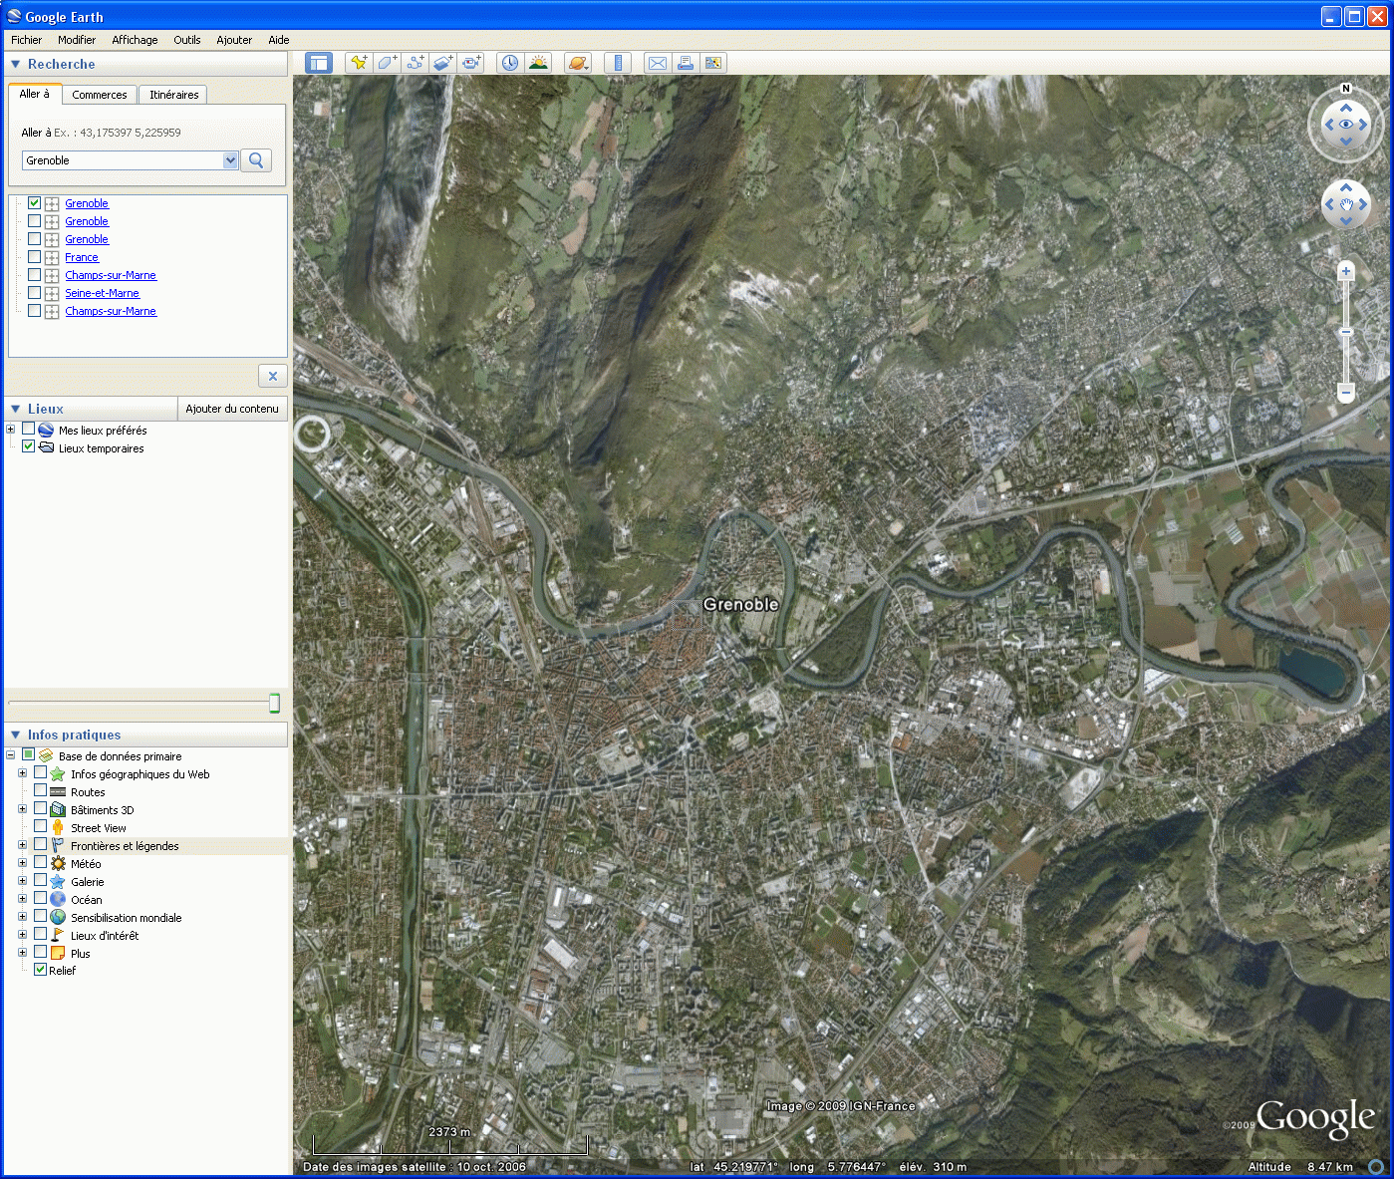Click Ajouter du contenu button
Screen dimensions: 1394x1179
232,409
